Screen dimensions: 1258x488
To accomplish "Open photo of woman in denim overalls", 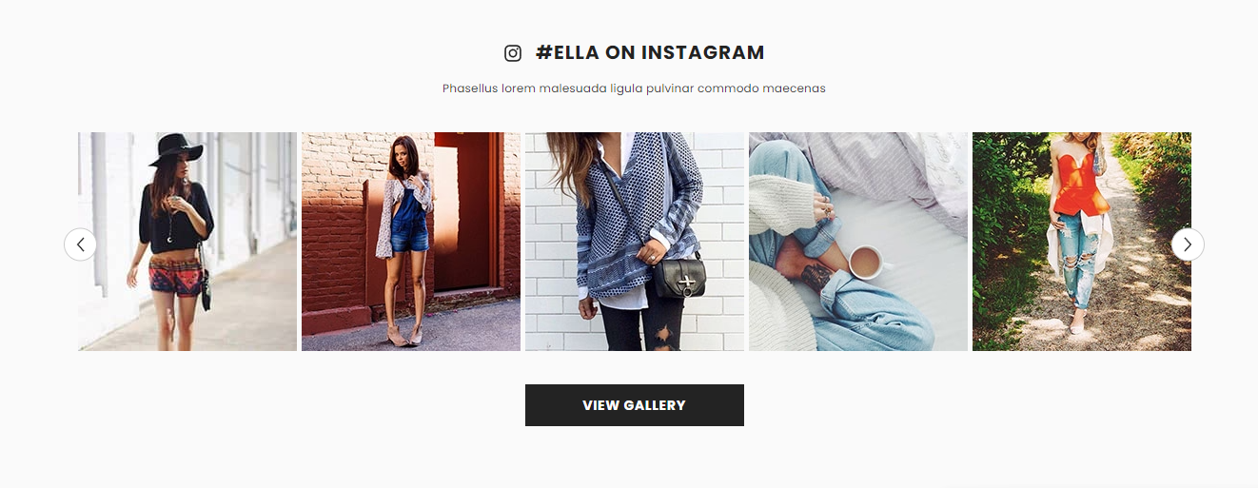I will pos(411,242).
